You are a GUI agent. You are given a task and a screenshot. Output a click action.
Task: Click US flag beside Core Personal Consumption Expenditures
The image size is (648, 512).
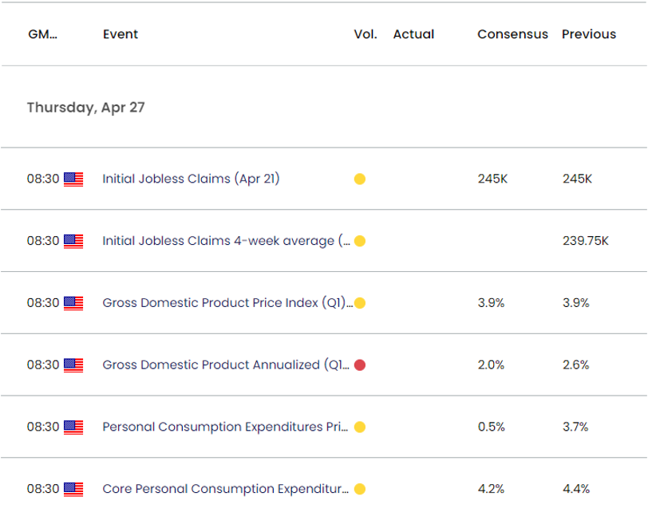[73, 489]
